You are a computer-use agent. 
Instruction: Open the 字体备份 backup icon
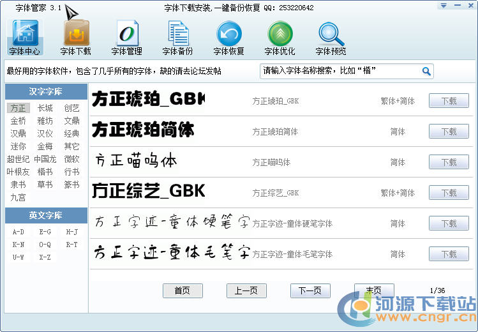(x=178, y=37)
